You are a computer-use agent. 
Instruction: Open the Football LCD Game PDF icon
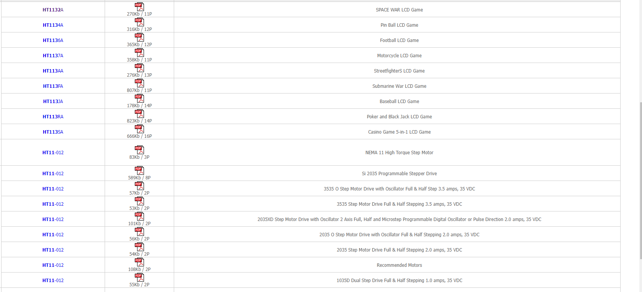pyautogui.click(x=139, y=37)
